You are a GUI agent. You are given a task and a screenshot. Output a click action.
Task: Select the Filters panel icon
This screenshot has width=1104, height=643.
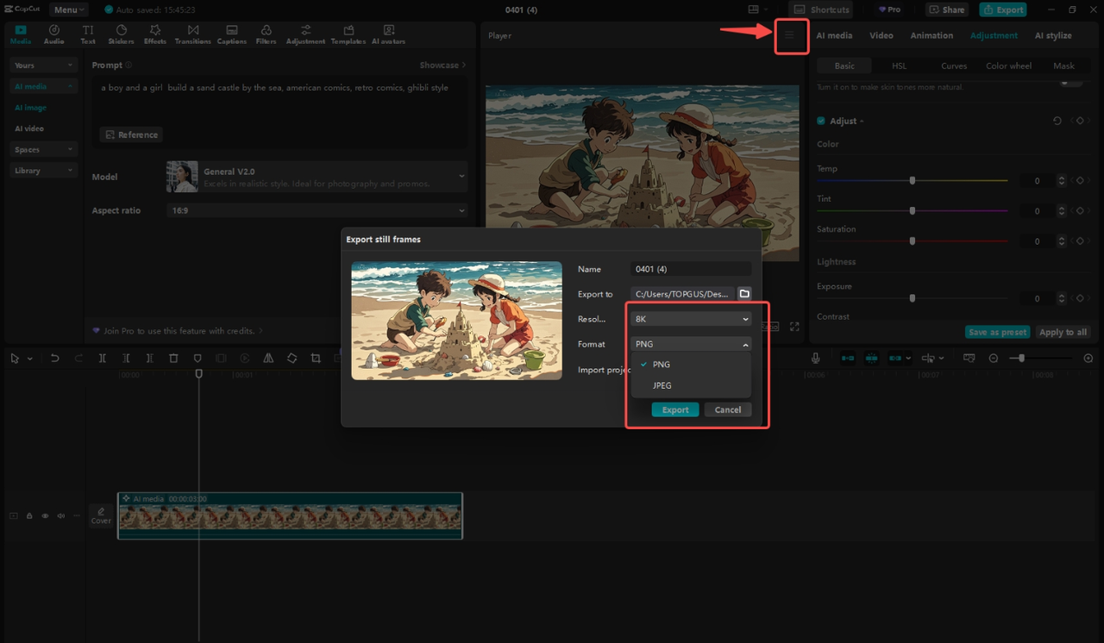(266, 34)
